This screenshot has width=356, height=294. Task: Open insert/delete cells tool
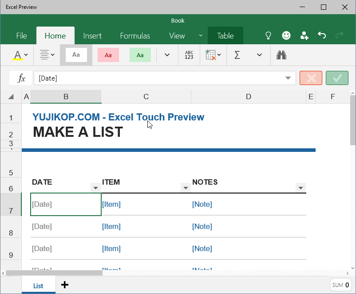210,55
